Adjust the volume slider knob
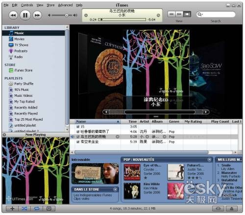Screen dimensions: 245x215 (x=67, y=15)
